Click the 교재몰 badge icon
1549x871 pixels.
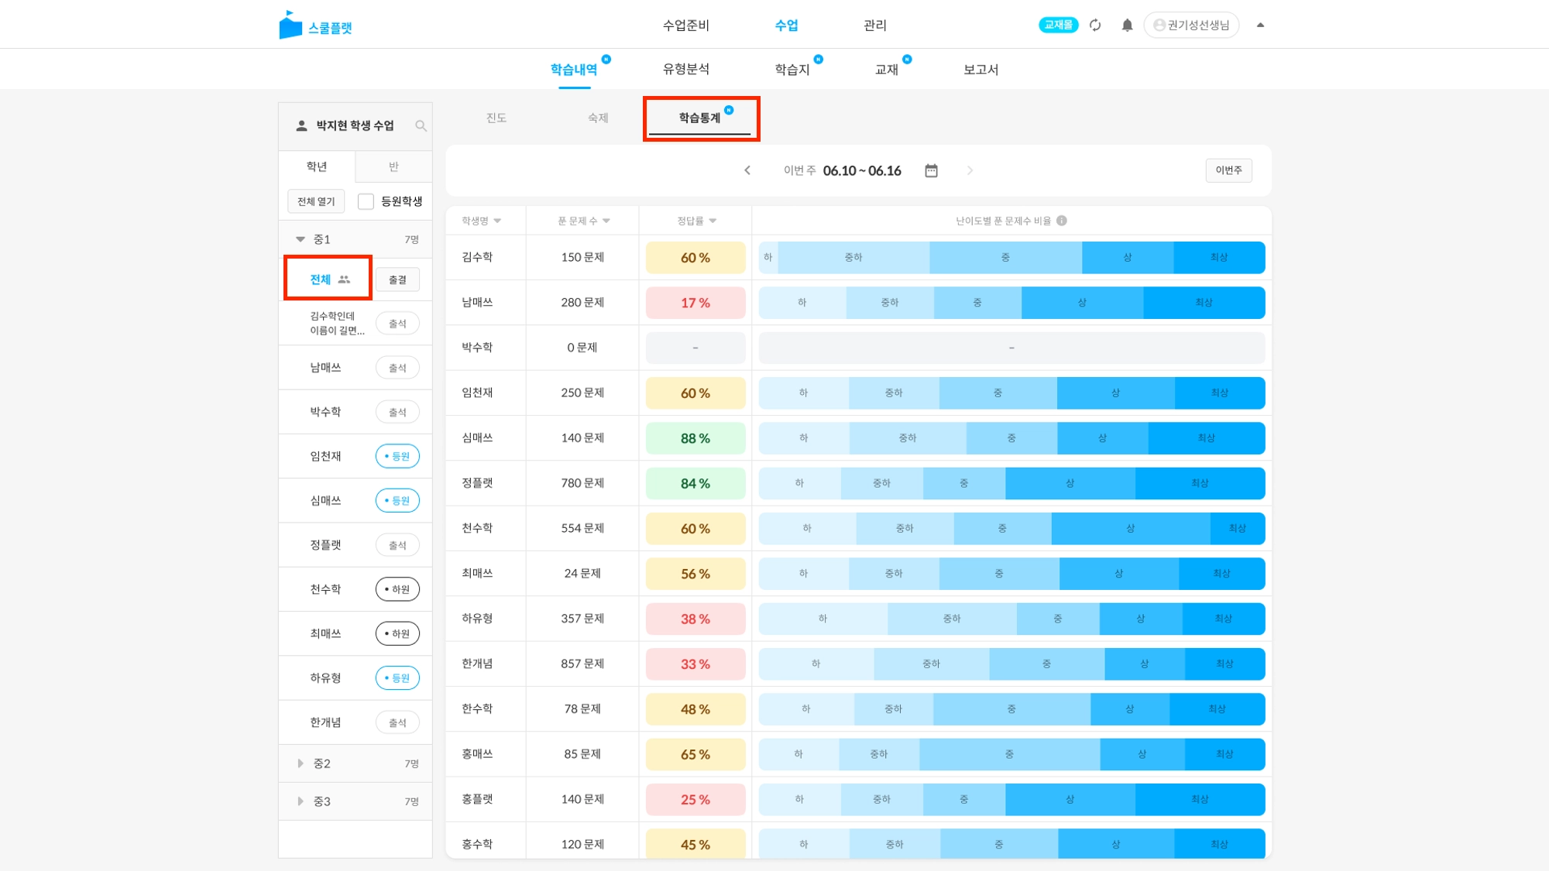(x=1058, y=25)
